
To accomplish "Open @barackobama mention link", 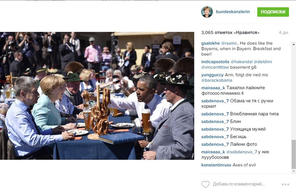I will pyautogui.click(x=217, y=80).
